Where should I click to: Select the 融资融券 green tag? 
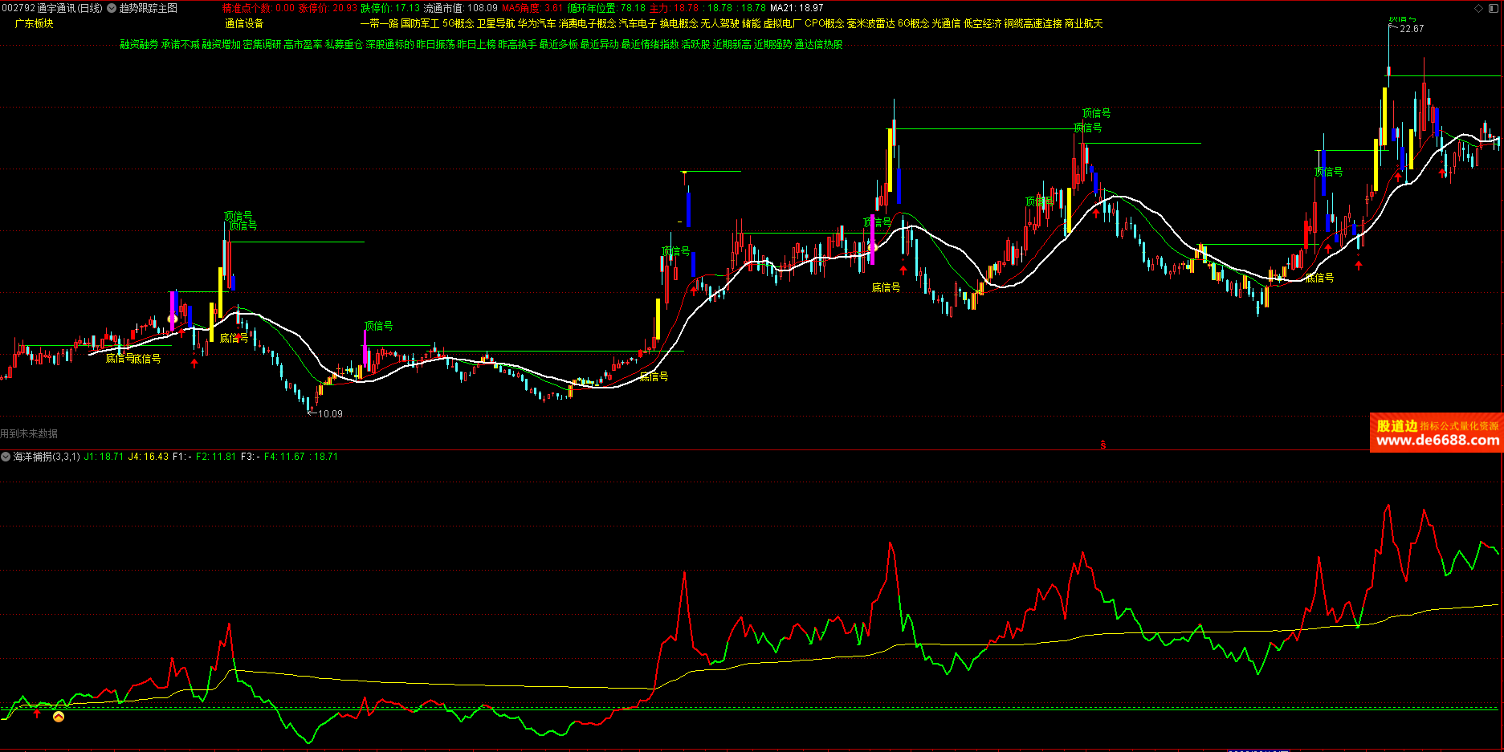(x=139, y=45)
